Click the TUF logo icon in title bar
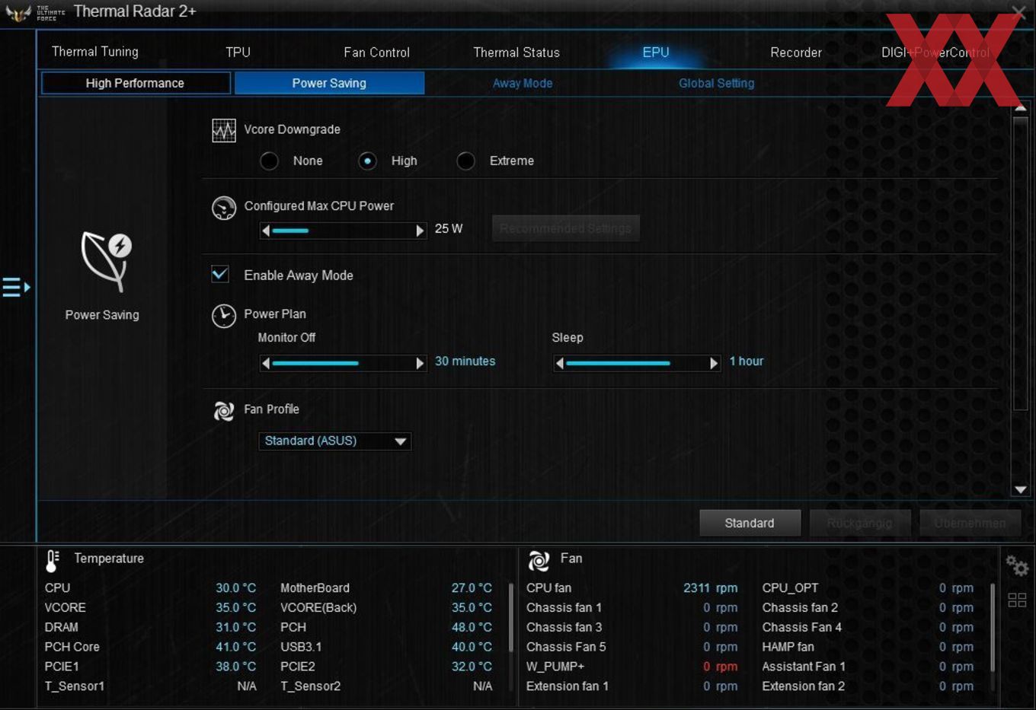Screen dimensions: 1036x710 18,12
